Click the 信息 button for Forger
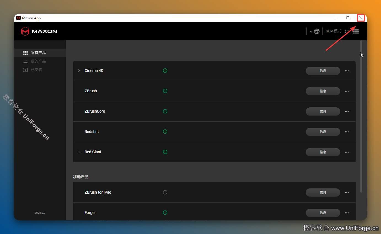The width and height of the screenshot is (381, 234). [323, 213]
